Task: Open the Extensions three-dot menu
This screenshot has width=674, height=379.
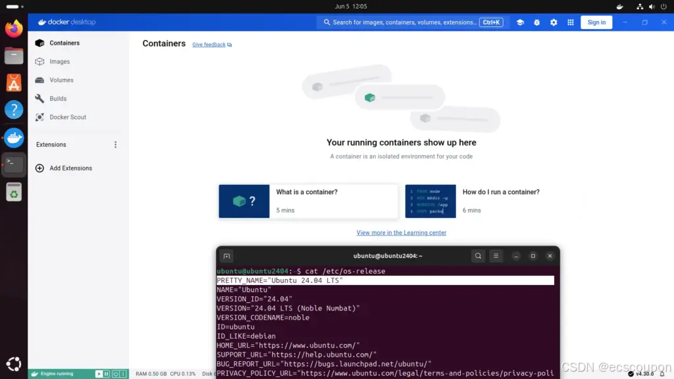Action: pyautogui.click(x=115, y=144)
